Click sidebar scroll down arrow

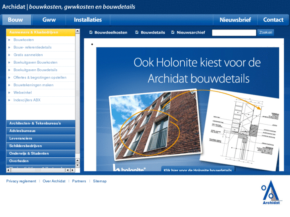tap(78, 165)
